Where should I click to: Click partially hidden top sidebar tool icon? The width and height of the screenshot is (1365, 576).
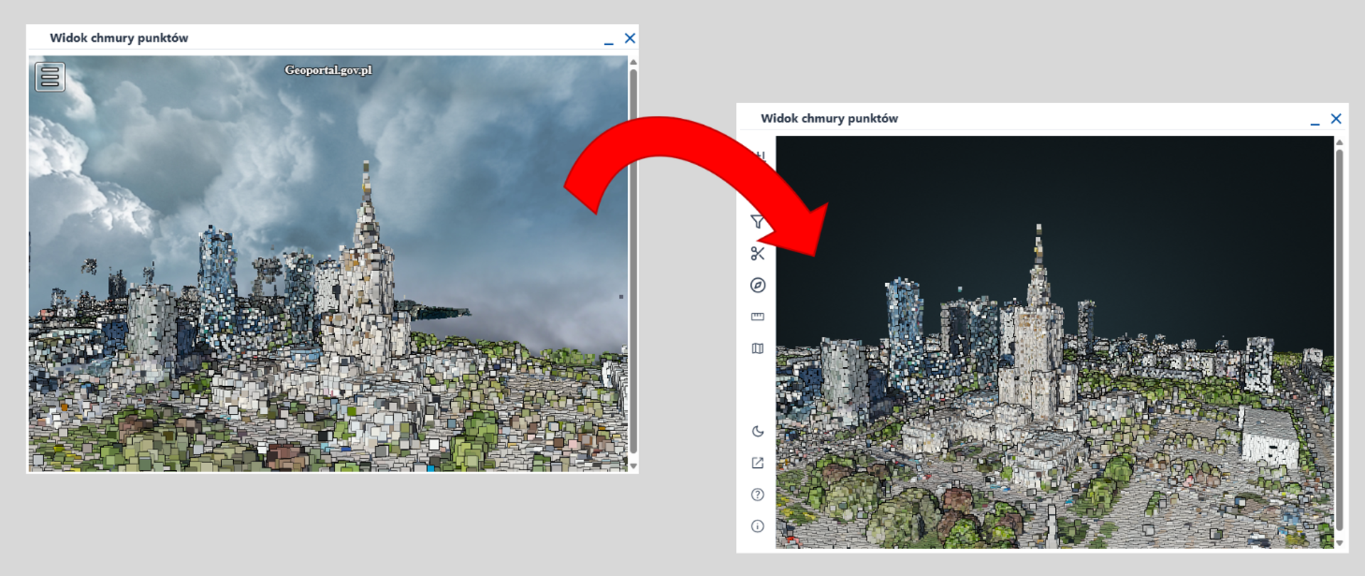tap(760, 156)
